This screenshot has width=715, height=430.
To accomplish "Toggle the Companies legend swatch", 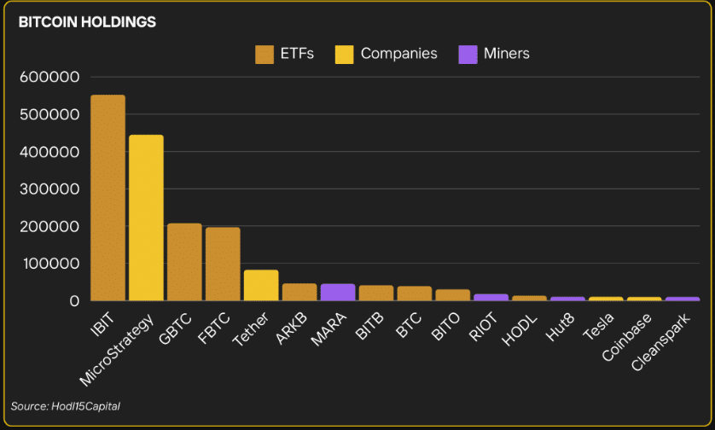I will (x=344, y=54).
